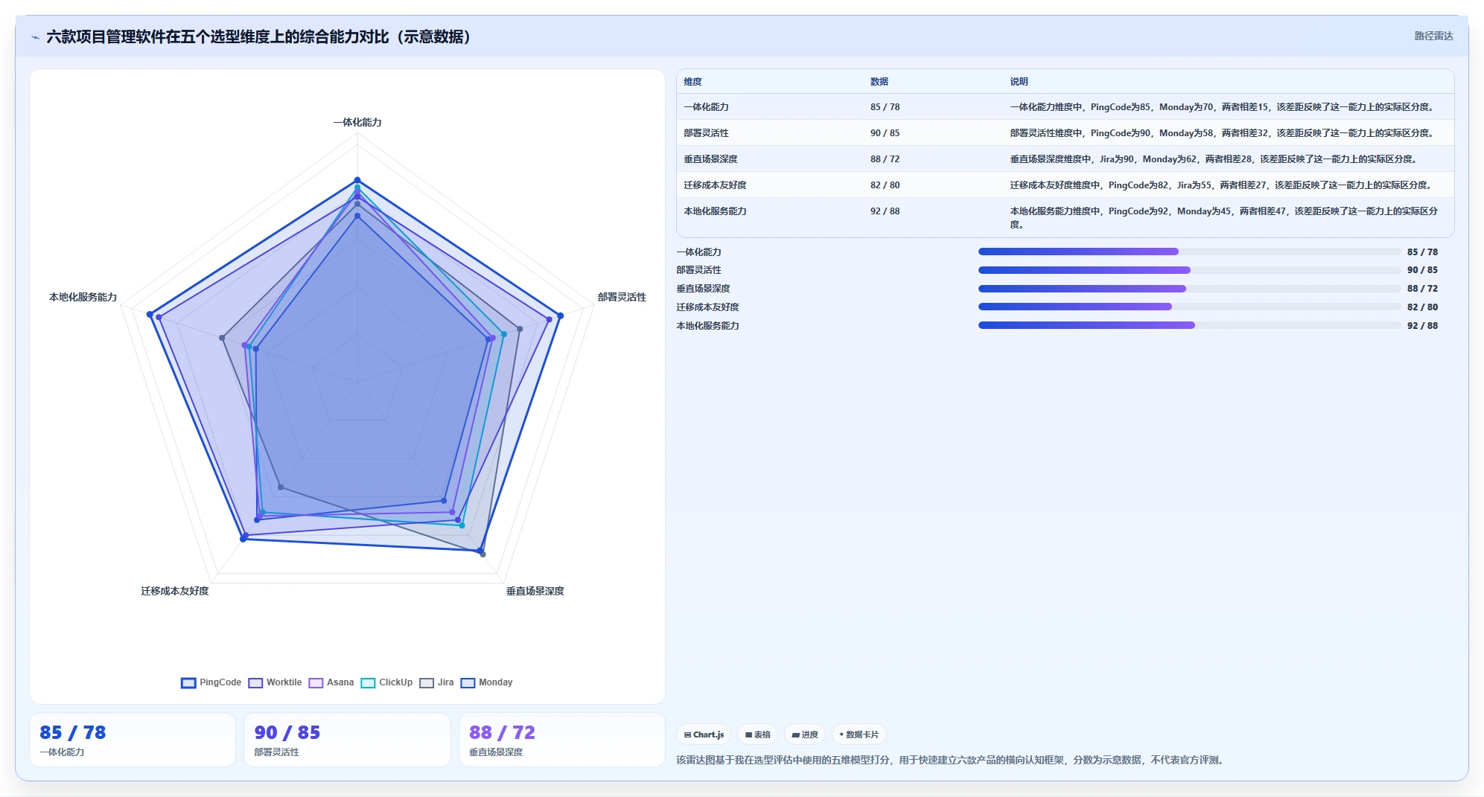Click the description mentioning Monday为45
Image resolution: width=1484 pixels, height=797 pixels.
tap(1224, 217)
